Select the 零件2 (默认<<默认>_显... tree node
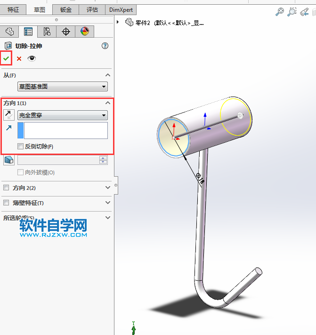316x335 pixels. pyautogui.click(x=170, y=23)
